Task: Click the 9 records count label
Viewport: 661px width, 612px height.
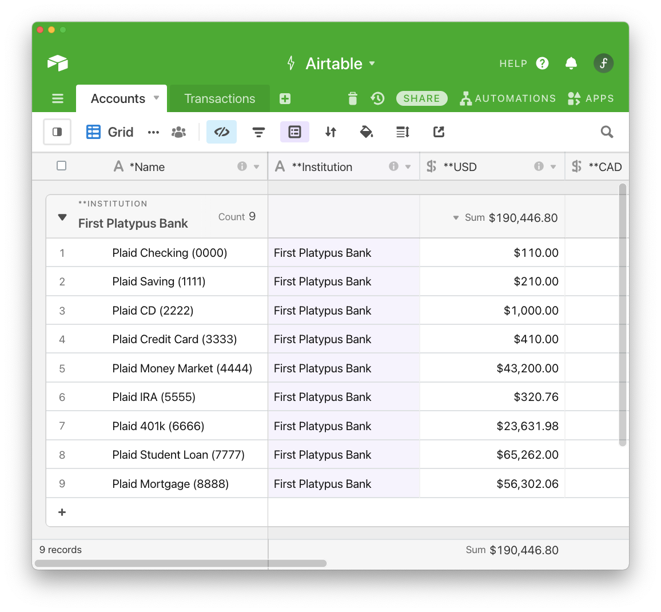Action: 60,550
